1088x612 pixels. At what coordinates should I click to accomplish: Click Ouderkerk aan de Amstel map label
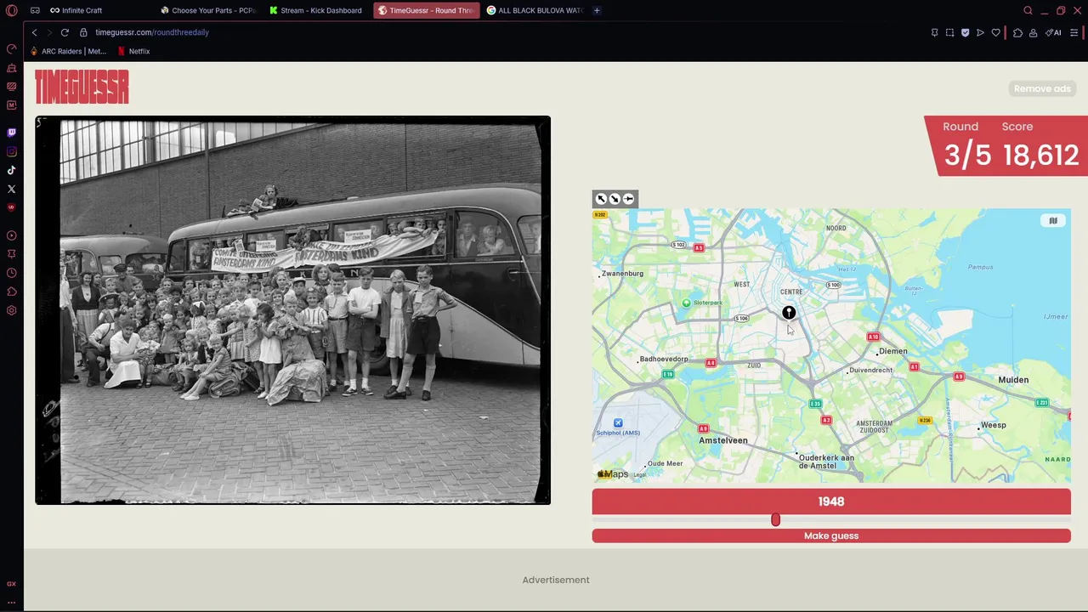click(x=826, y=462)
